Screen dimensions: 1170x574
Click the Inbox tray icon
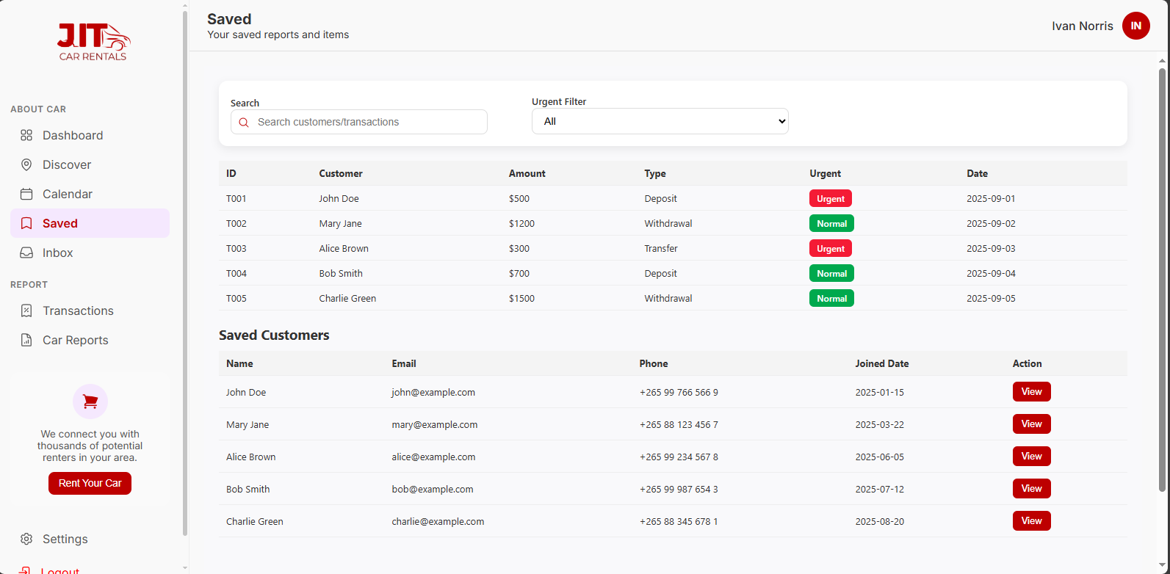click(26, 253)
